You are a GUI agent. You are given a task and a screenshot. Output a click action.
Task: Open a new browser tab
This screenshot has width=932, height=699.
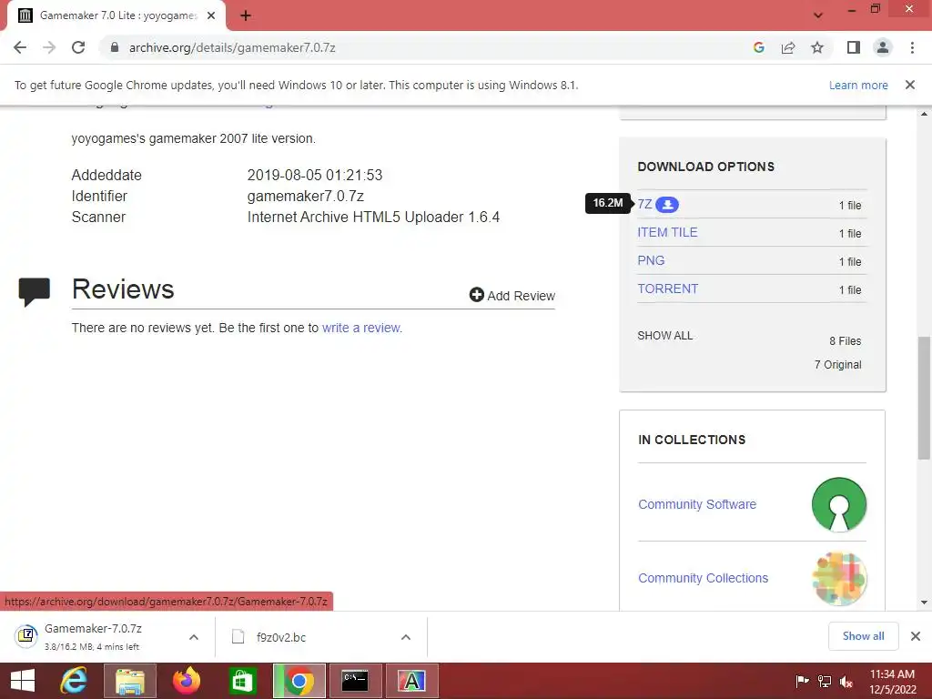click(246, 16)
